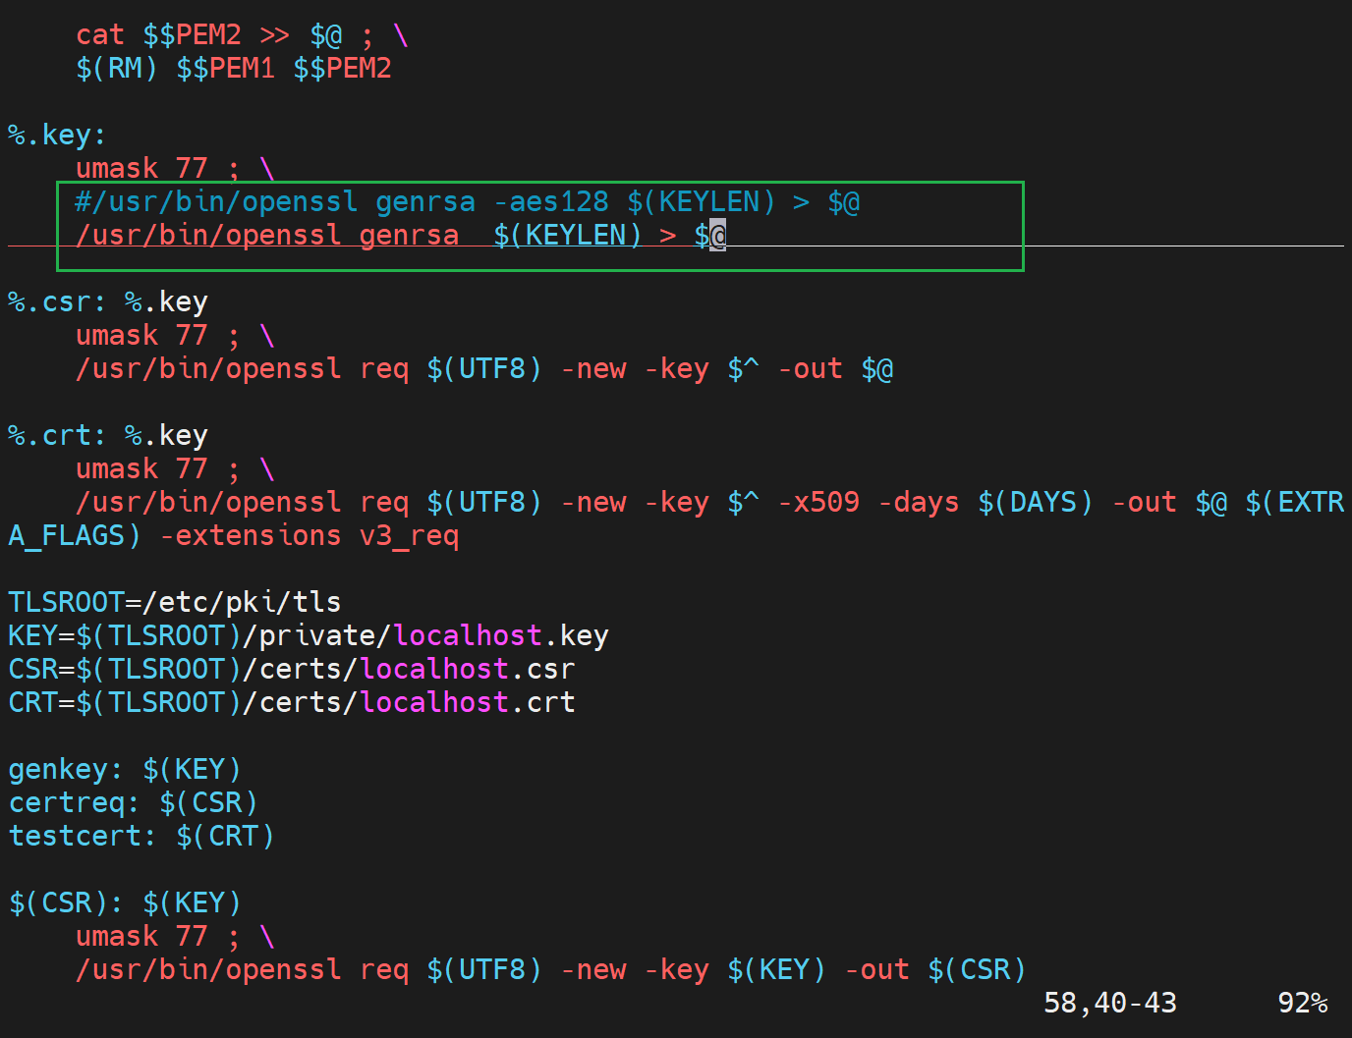The image size is (1352, 1038).
Task: Select the $(DAYS) variable reference
Action: point(1035,503)
